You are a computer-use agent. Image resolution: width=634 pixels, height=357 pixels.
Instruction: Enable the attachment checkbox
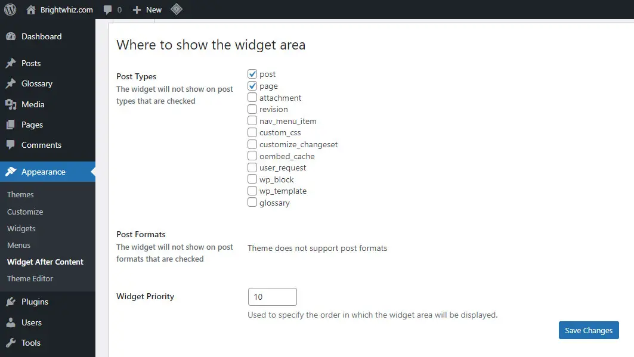252,97
